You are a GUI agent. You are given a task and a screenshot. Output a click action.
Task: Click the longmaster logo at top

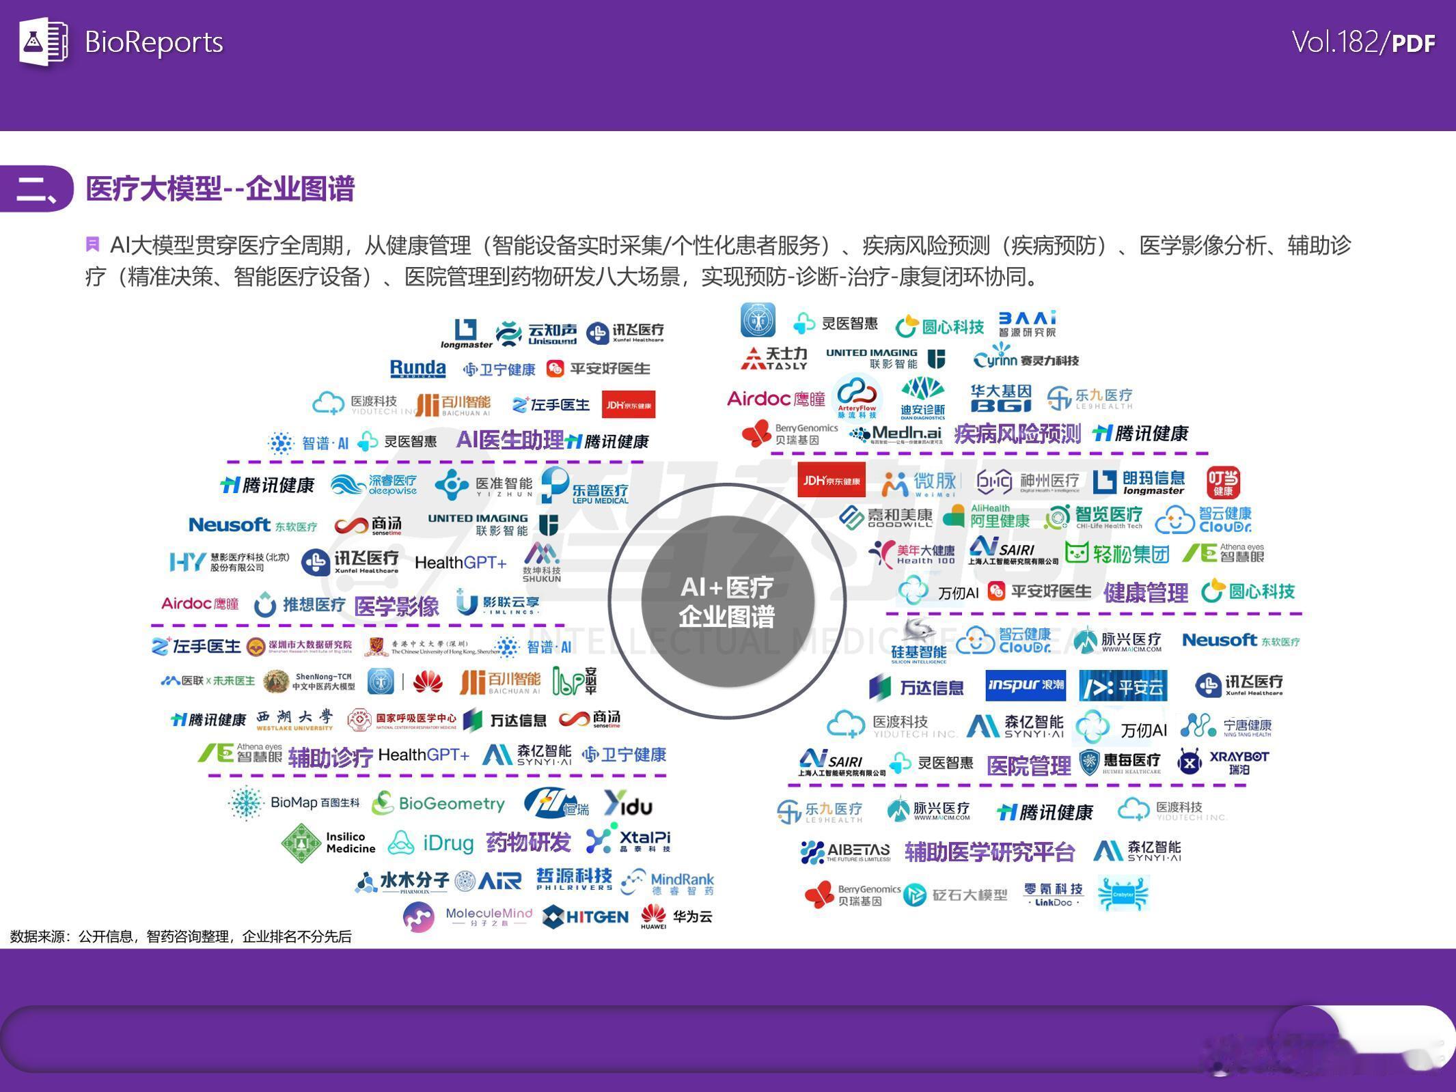(466, 334)
